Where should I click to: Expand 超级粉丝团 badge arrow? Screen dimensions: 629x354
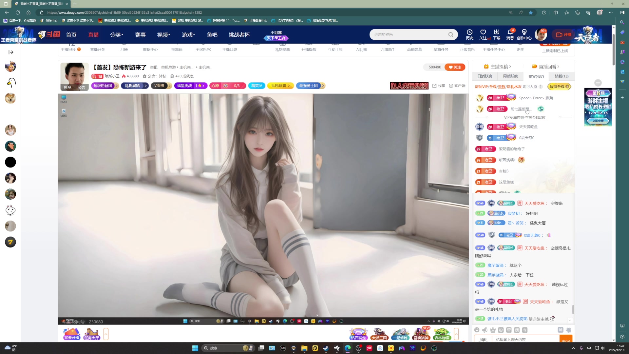(116, 86)
